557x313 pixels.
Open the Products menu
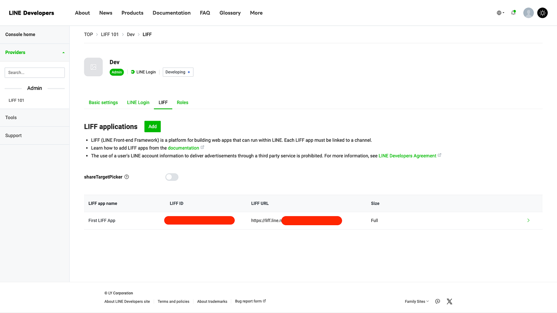132,13
